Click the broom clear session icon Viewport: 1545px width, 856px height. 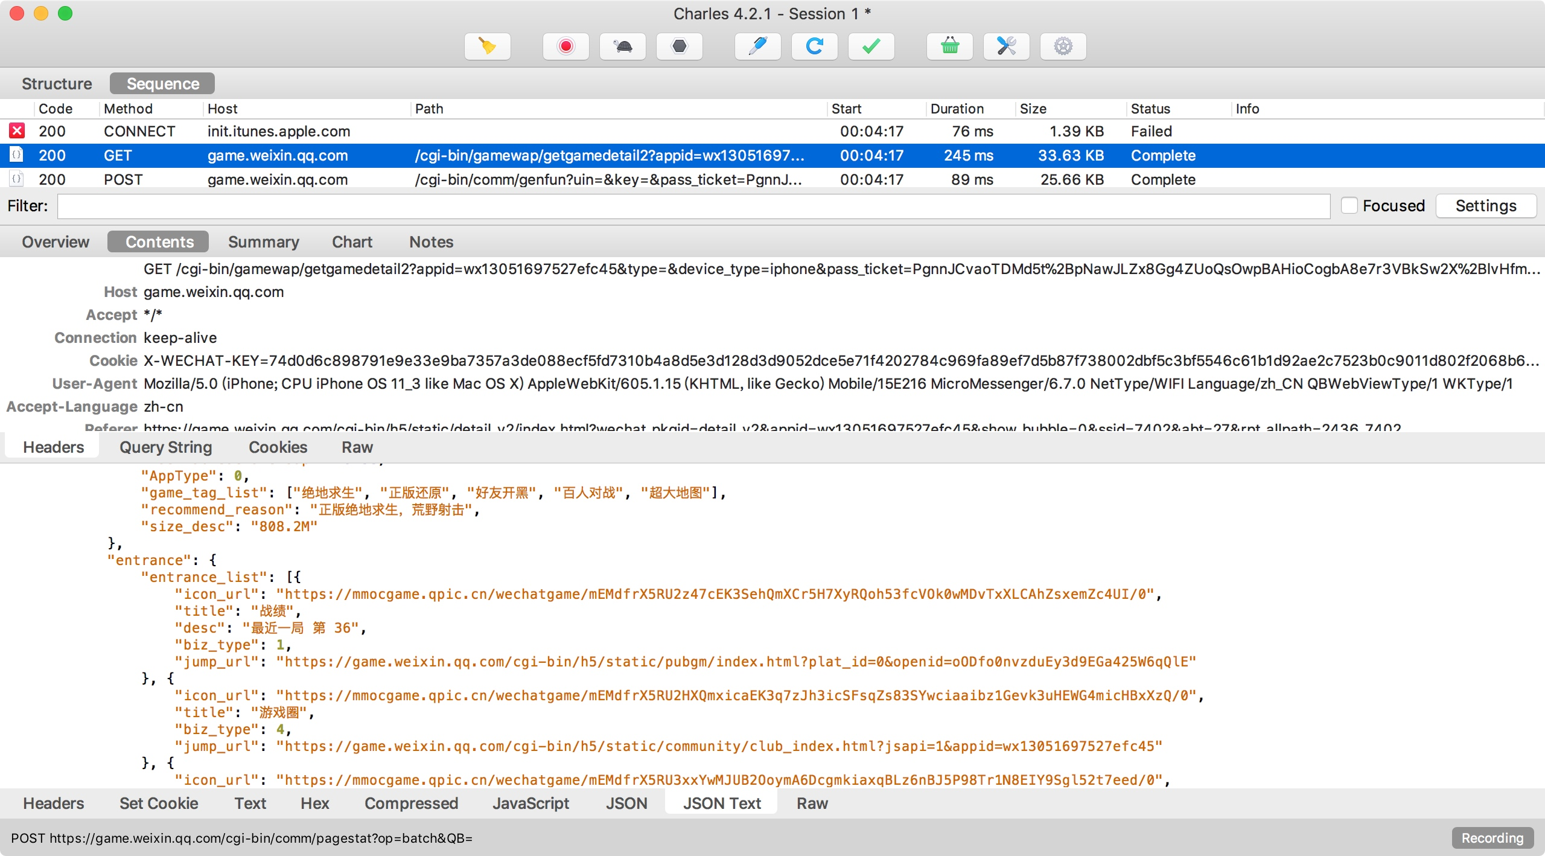pyautogui.click(x=487, y=46)
